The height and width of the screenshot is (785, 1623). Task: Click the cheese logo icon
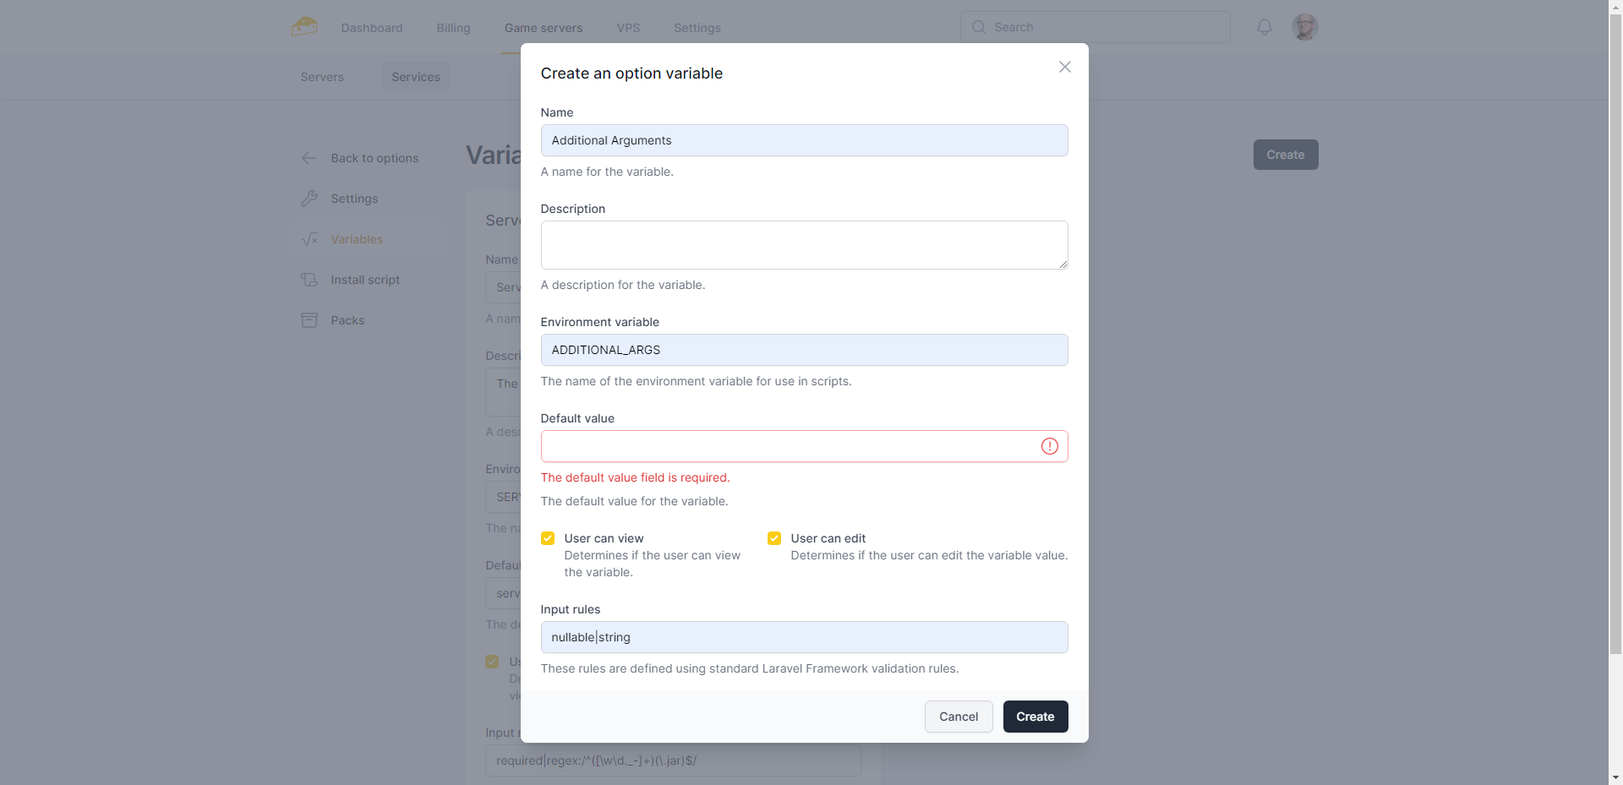tap(304, 27)
